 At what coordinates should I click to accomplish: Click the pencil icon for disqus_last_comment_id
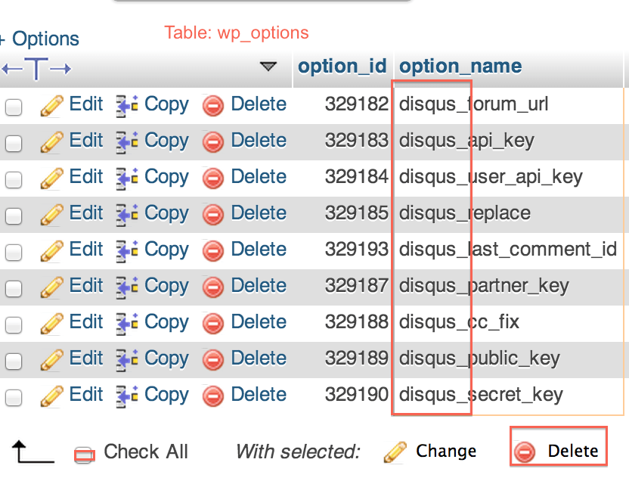51,251
